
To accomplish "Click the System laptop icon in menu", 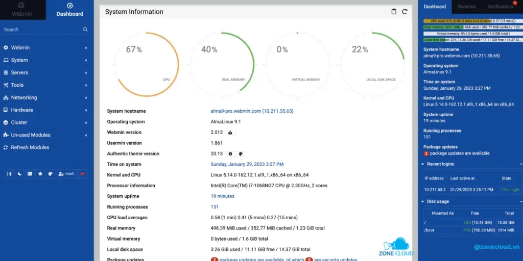I will (6, 60).
